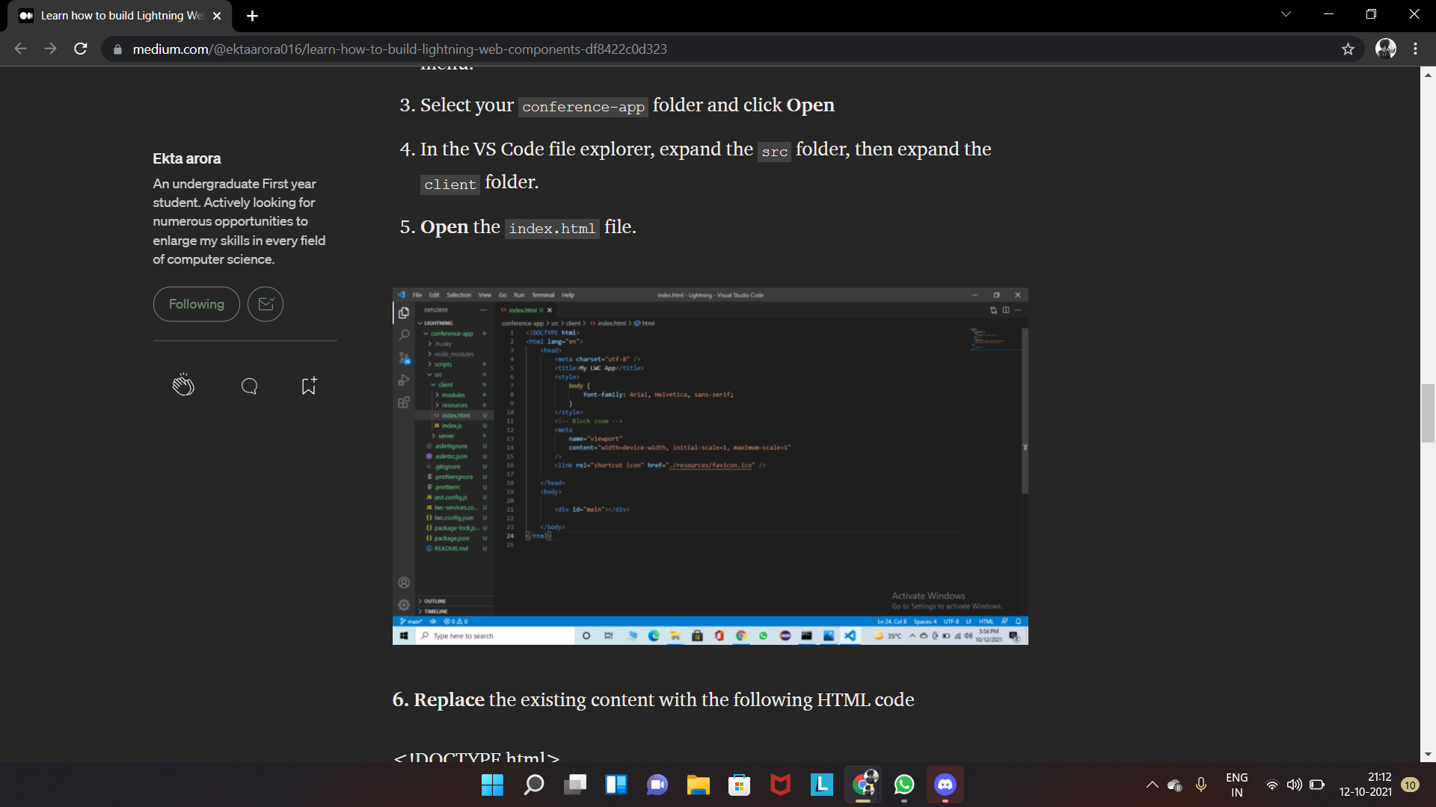This screenshot has width=1436, height=807.
Task: Subscribe to email updates with the envelope icon
Action: pyautogui.click(x=266, y=304)
